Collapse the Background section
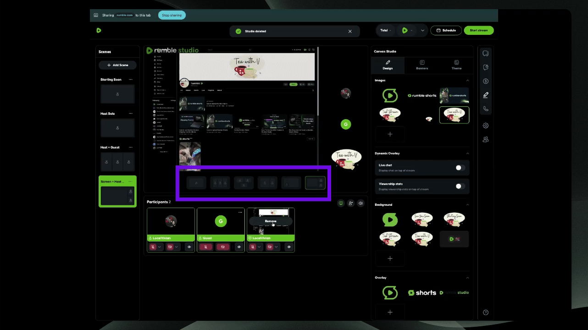The width and height of the screenshot is (588, 330). (x=467, y=204)
